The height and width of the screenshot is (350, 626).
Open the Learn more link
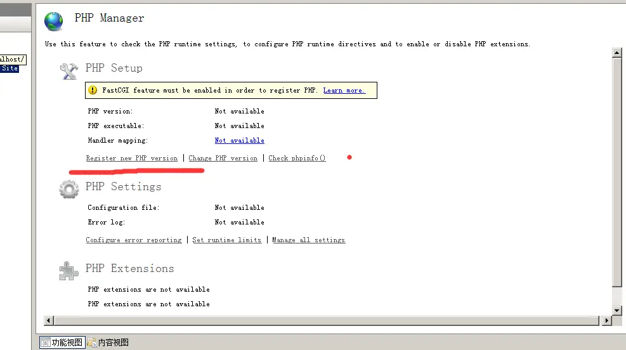[344, 91]
